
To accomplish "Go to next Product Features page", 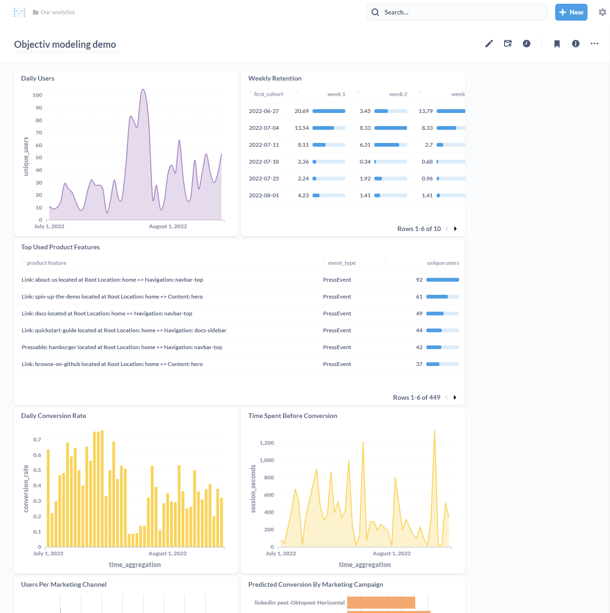I will point(455,397).
